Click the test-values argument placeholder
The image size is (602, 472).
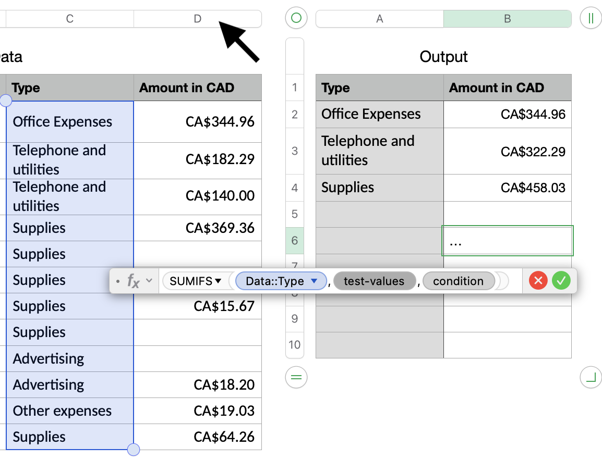pyautogui.click(x=374, y=281)
